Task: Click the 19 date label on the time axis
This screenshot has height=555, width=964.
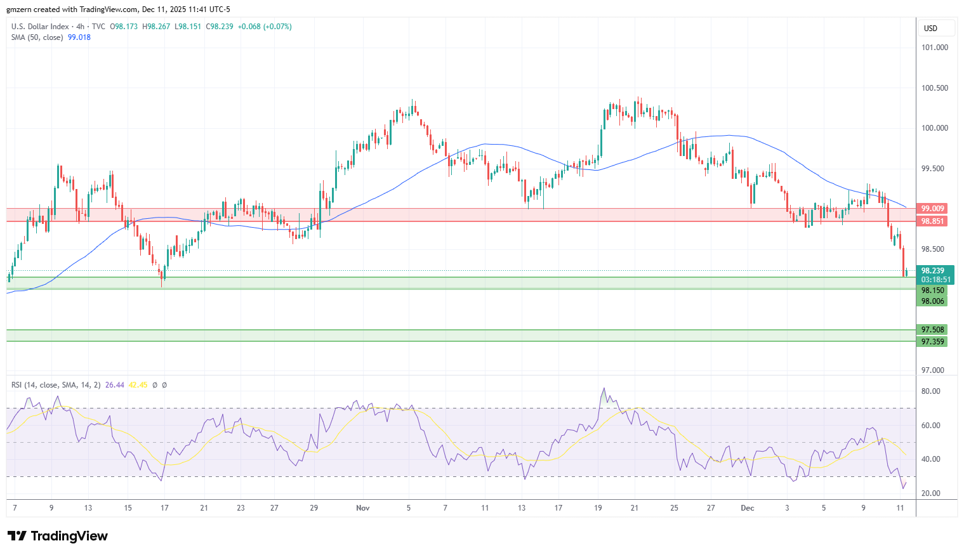Action: coord(598,508)
